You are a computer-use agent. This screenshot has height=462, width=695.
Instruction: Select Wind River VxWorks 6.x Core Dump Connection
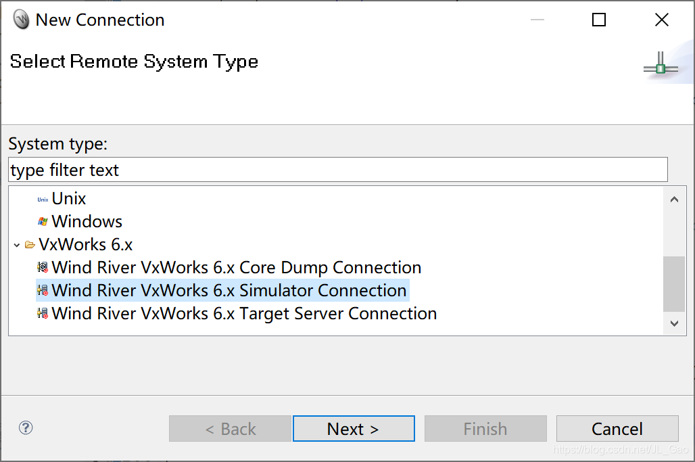[236, 267]
